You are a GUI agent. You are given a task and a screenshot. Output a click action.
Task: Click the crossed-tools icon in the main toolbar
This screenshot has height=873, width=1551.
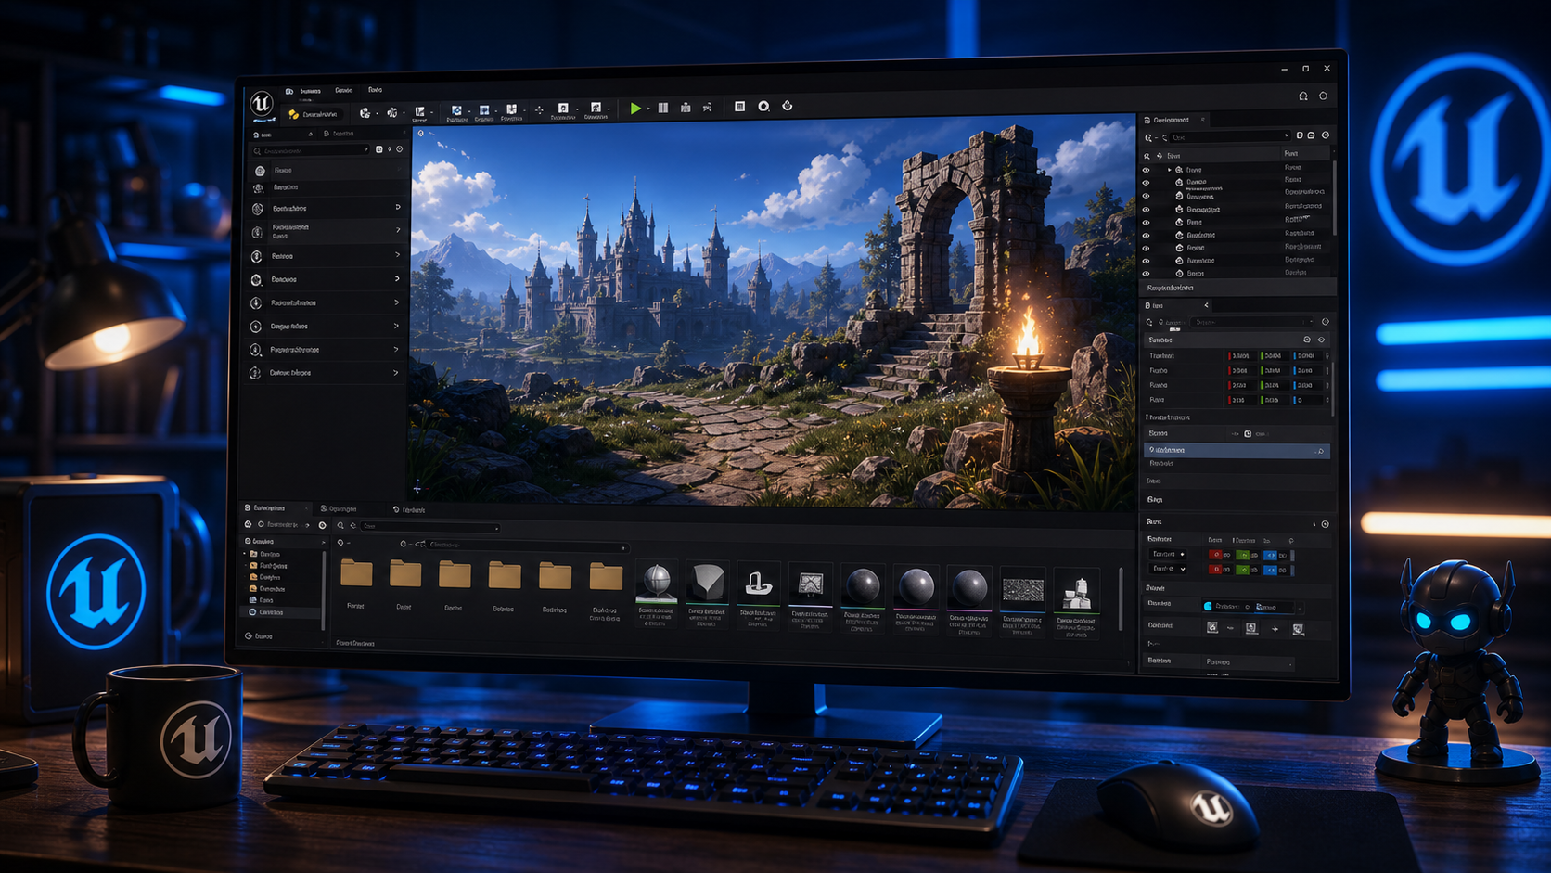point(707,108)
